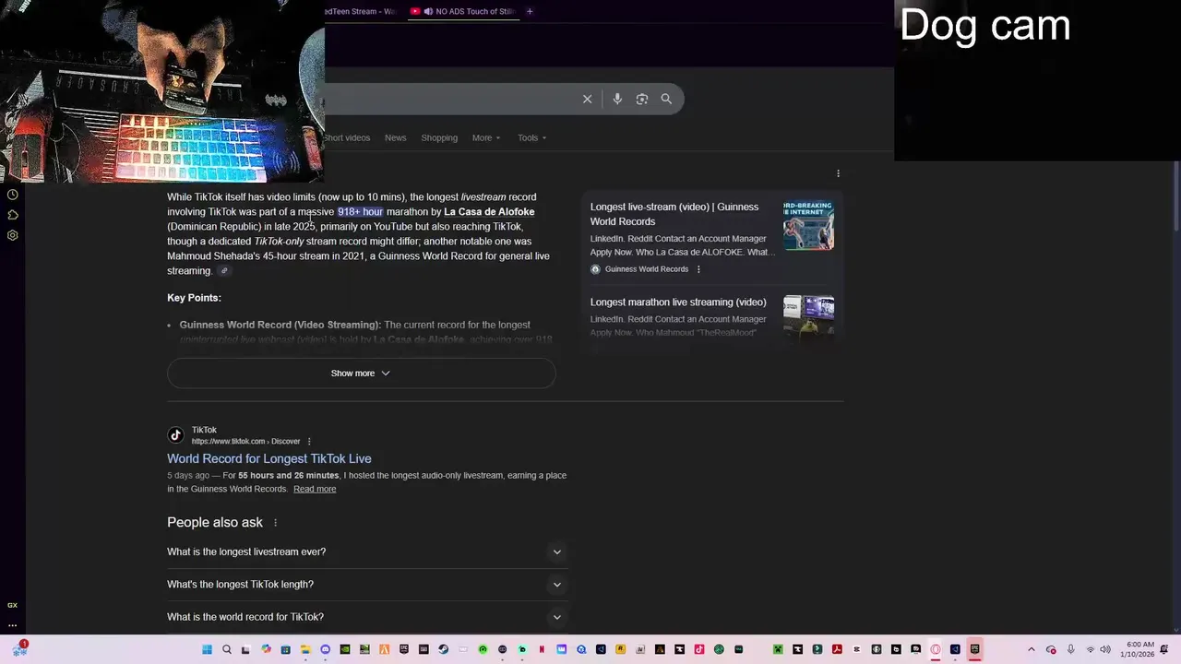The height and width of the screenshot is (664, 1181).
Task: Open the Tools dropdown
Action: point(532,137)
